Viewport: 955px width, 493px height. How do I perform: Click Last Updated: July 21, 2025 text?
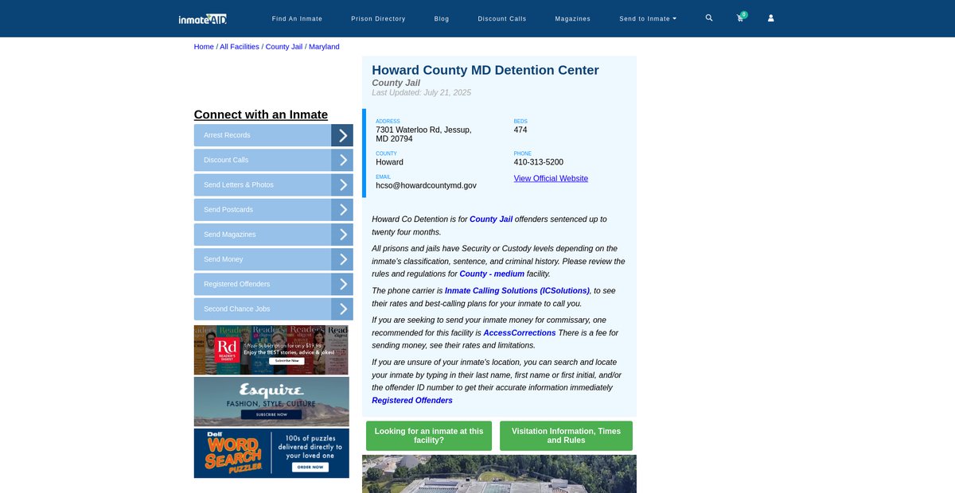click(421, 93)
